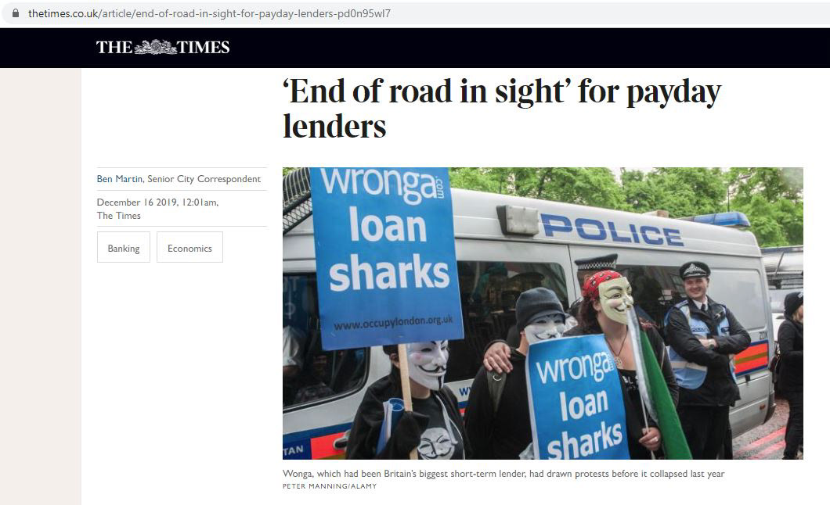Click the protest photo with police van
Image resolution: width=830 pixels, height=505 pixels.
[543, 313]
